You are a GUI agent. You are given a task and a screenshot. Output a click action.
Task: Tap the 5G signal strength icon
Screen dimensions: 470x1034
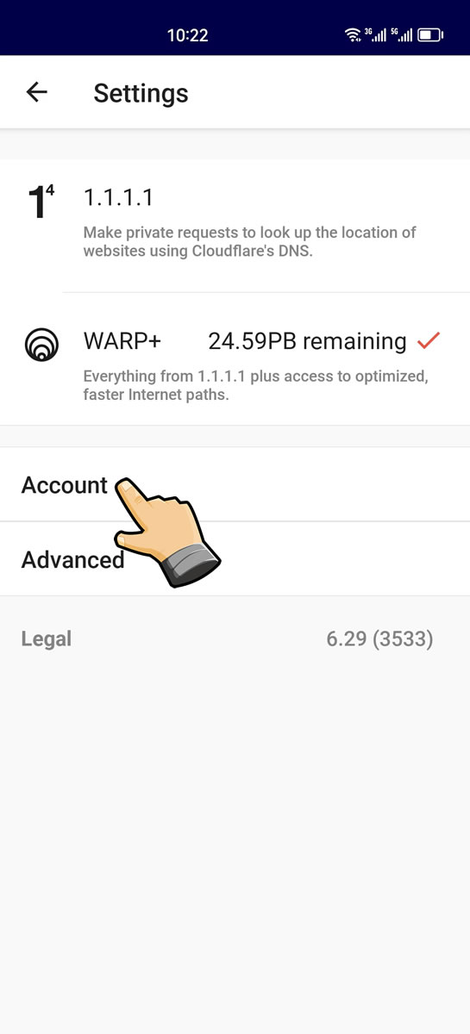coord(401,35)
